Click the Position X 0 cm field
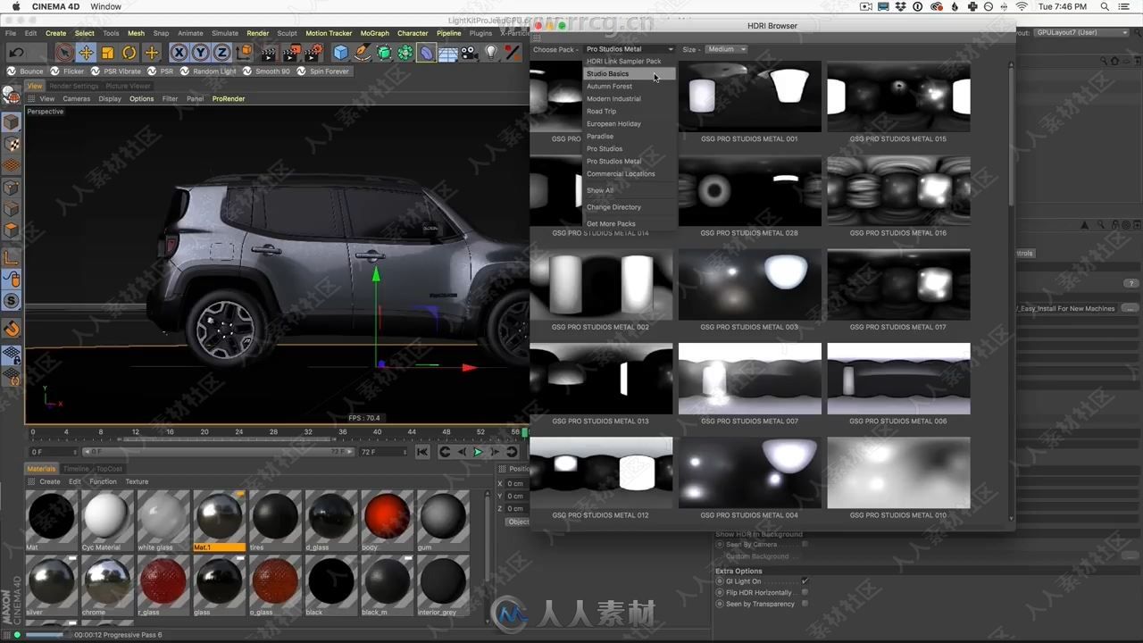Screen dimensions: 1143x643 pyautogui.click(x=516, y=483)
